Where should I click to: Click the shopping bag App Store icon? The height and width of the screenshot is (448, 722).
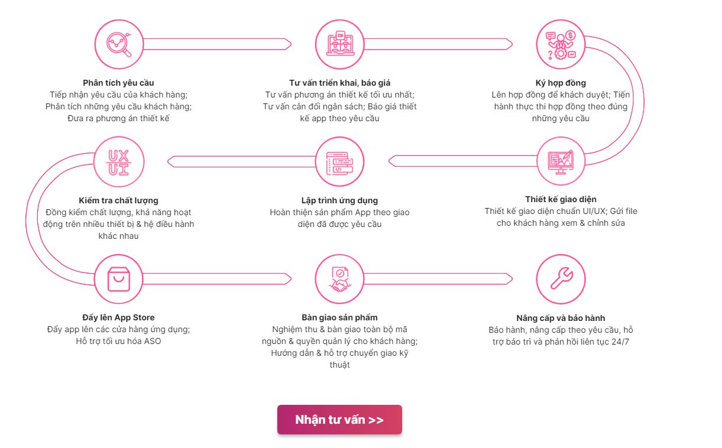[x=119, y=278]
